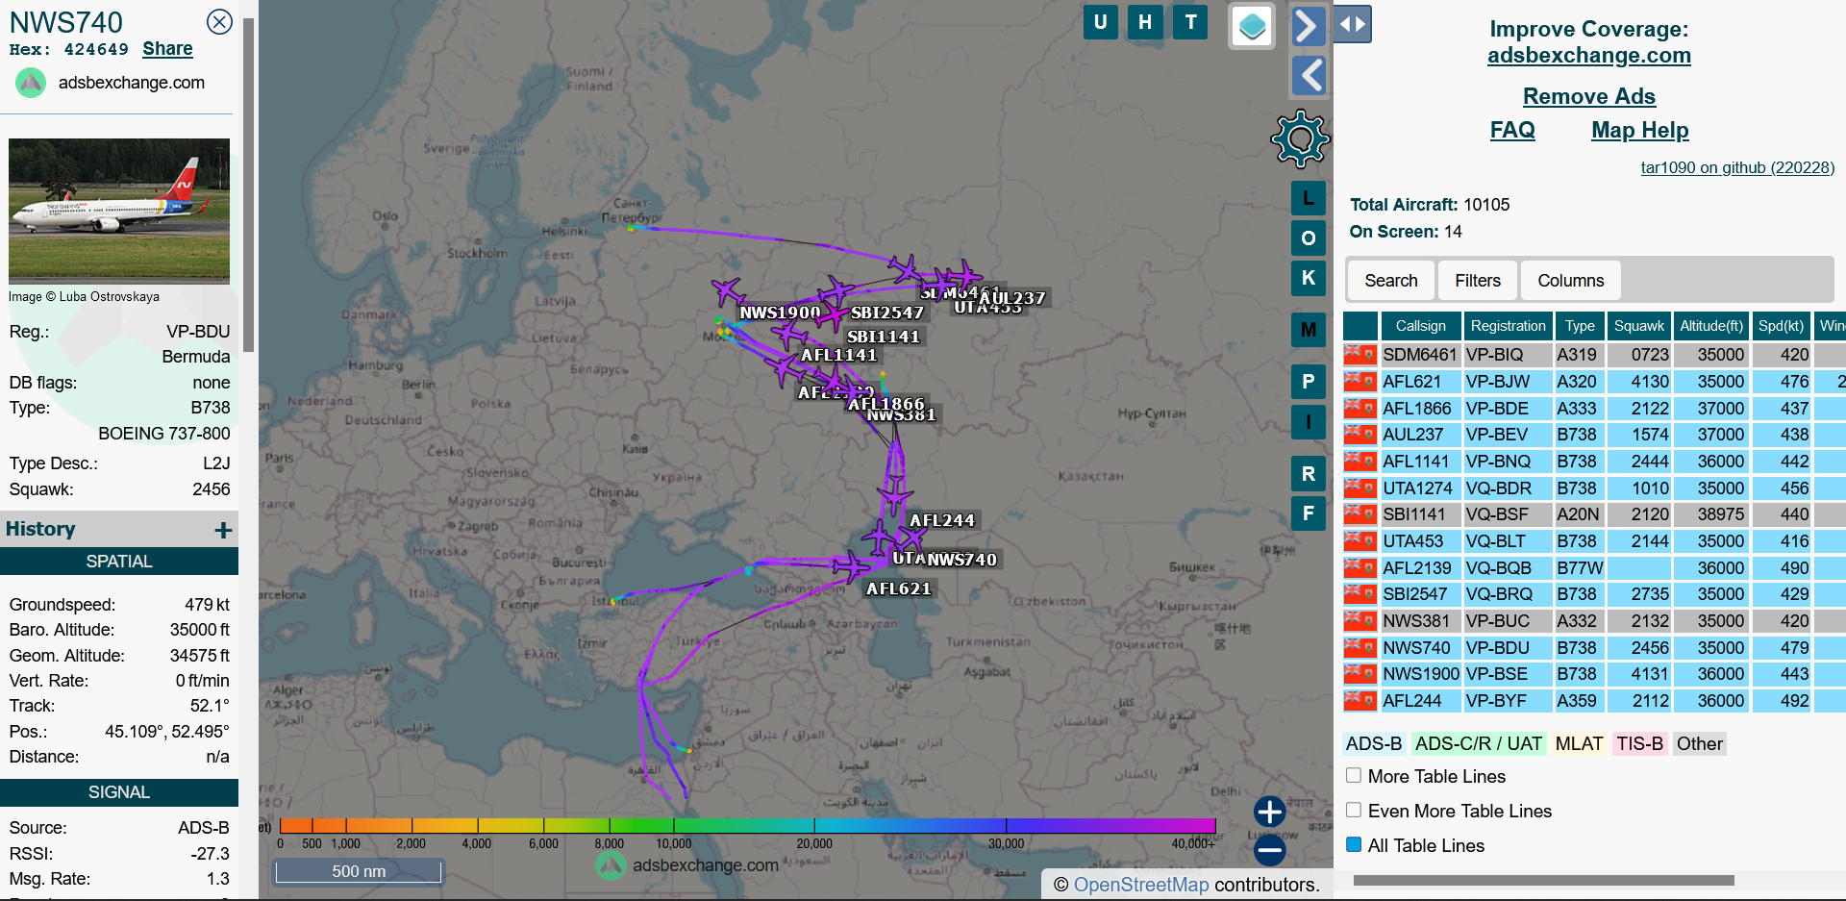Open the Map Help link
The width and height of the screenshot is (1846, 901).
tap(1639, 130)
